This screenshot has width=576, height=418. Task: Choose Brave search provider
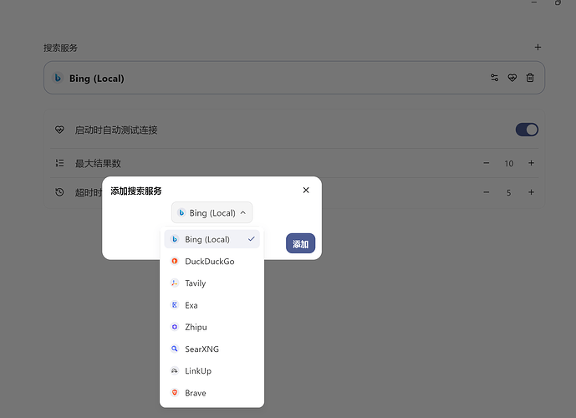pos(212,393)
